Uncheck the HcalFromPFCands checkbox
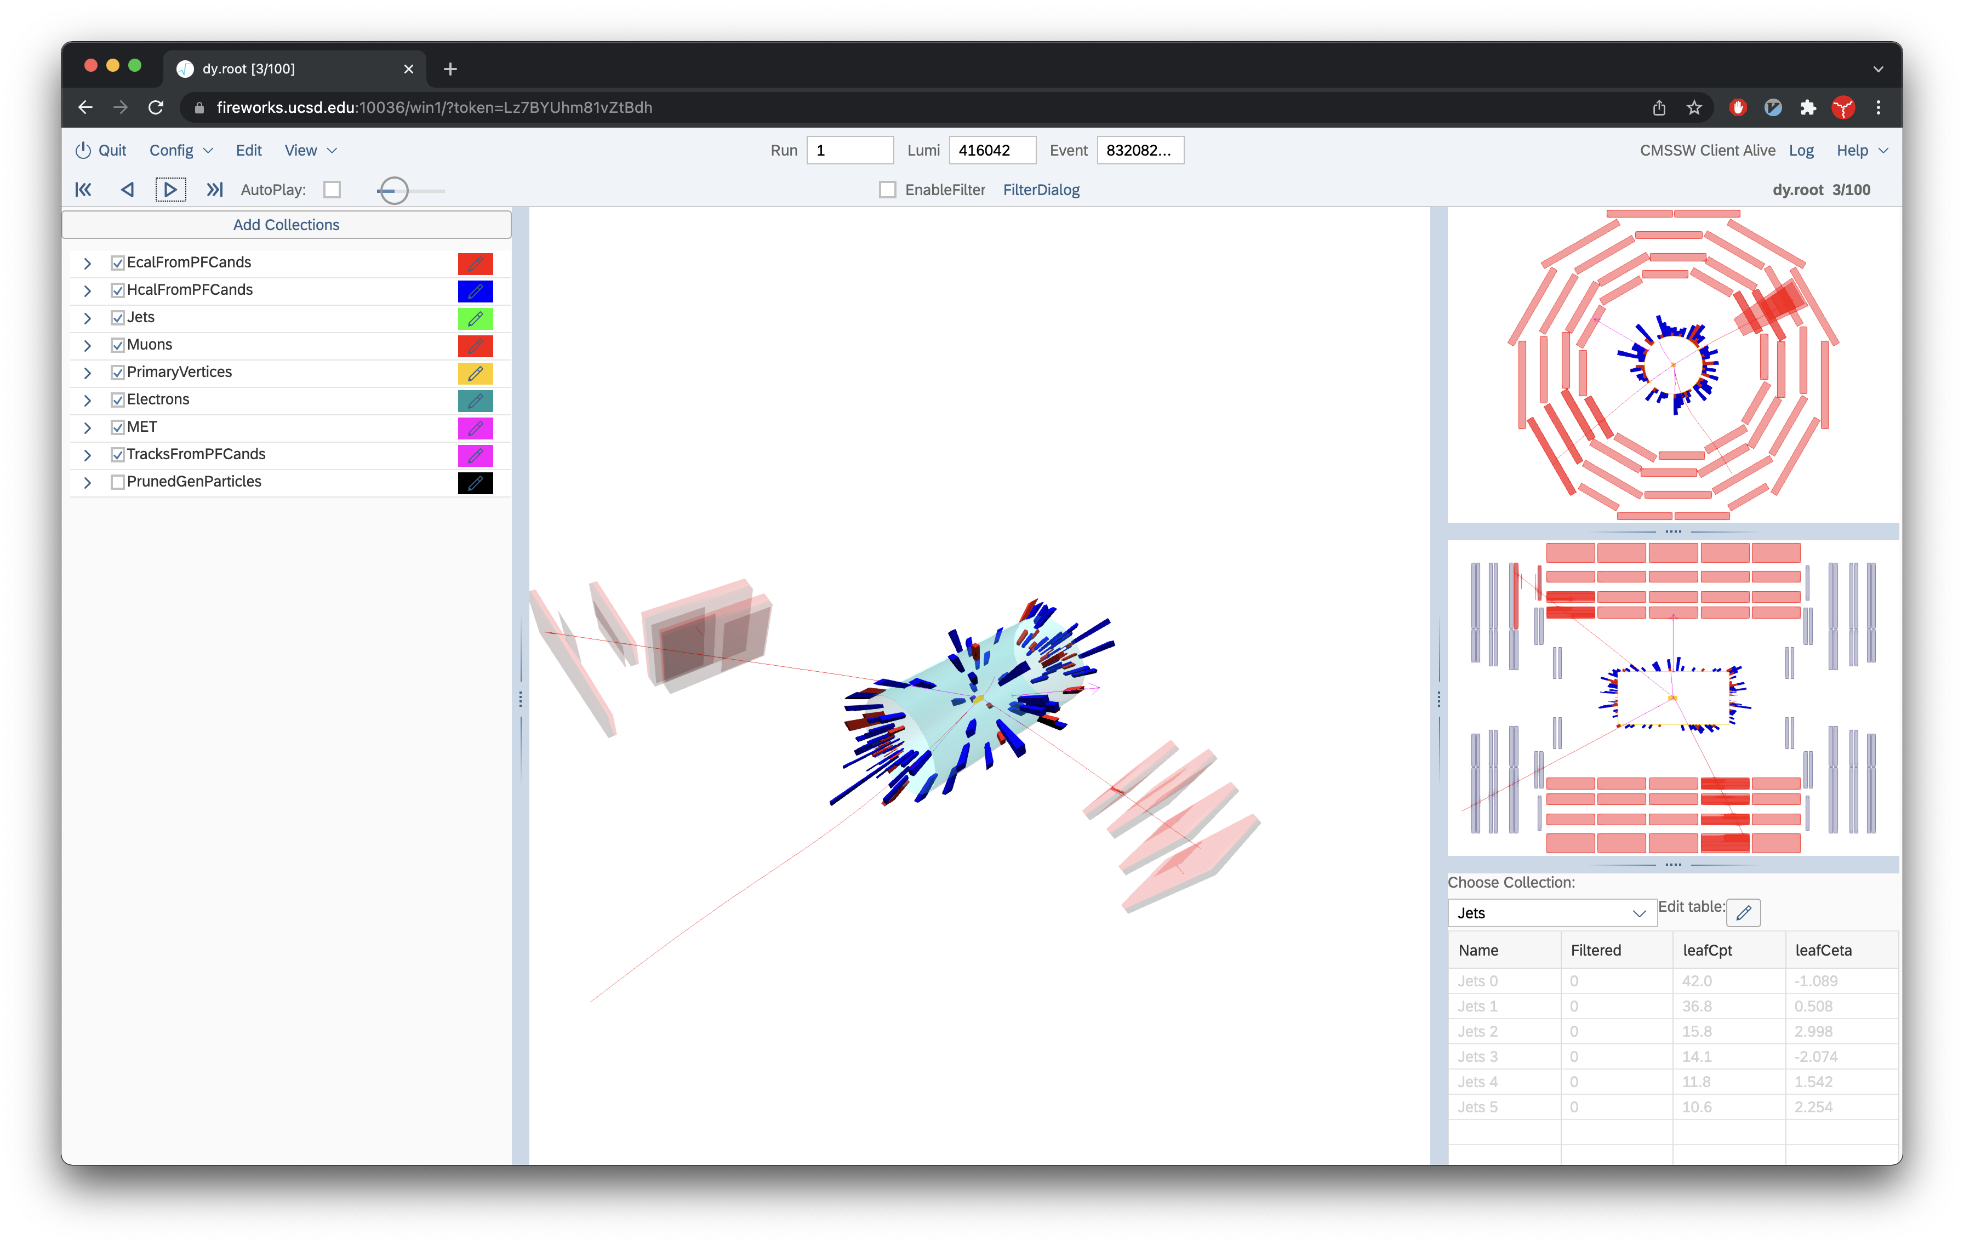 [117, 290]
